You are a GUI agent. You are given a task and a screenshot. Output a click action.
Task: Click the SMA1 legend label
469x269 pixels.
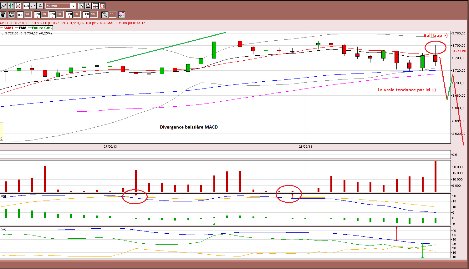click(x=8, y=28)
